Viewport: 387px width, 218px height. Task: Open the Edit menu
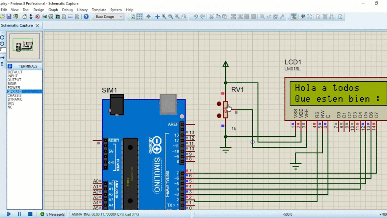point(4,10)
